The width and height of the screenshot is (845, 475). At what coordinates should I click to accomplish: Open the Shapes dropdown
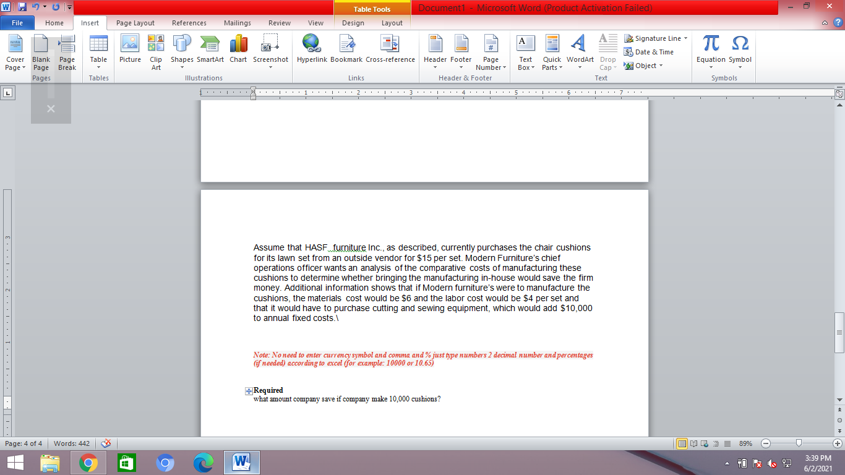pos(181,53)
